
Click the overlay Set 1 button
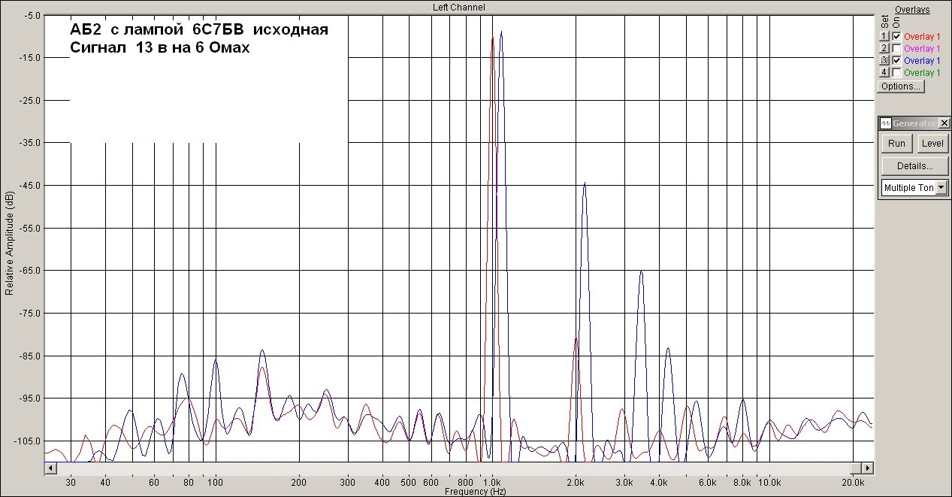pos(884,37)
